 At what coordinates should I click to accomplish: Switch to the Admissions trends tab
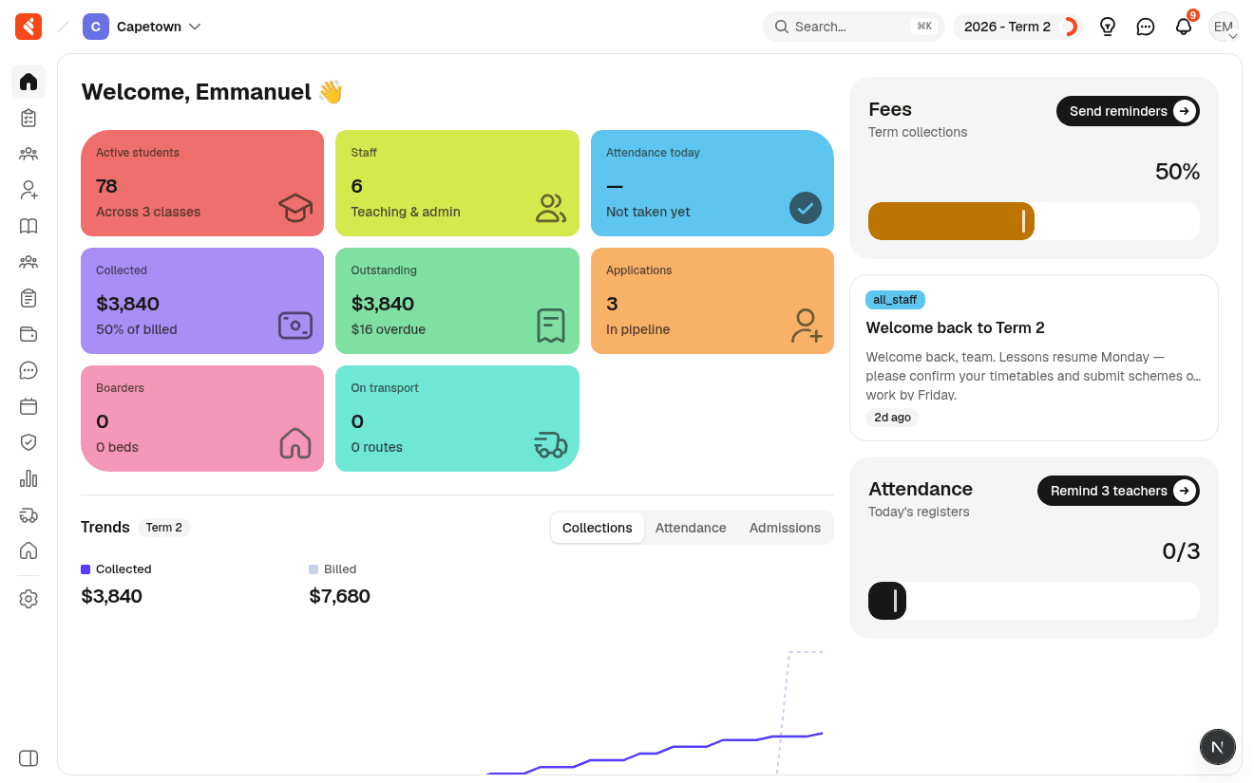(785, 528)
